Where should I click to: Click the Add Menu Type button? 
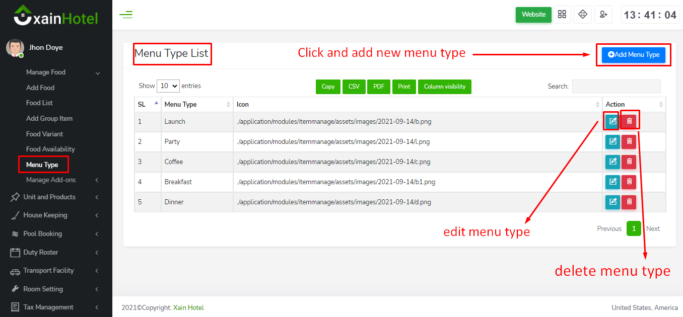tap(633, 55)
